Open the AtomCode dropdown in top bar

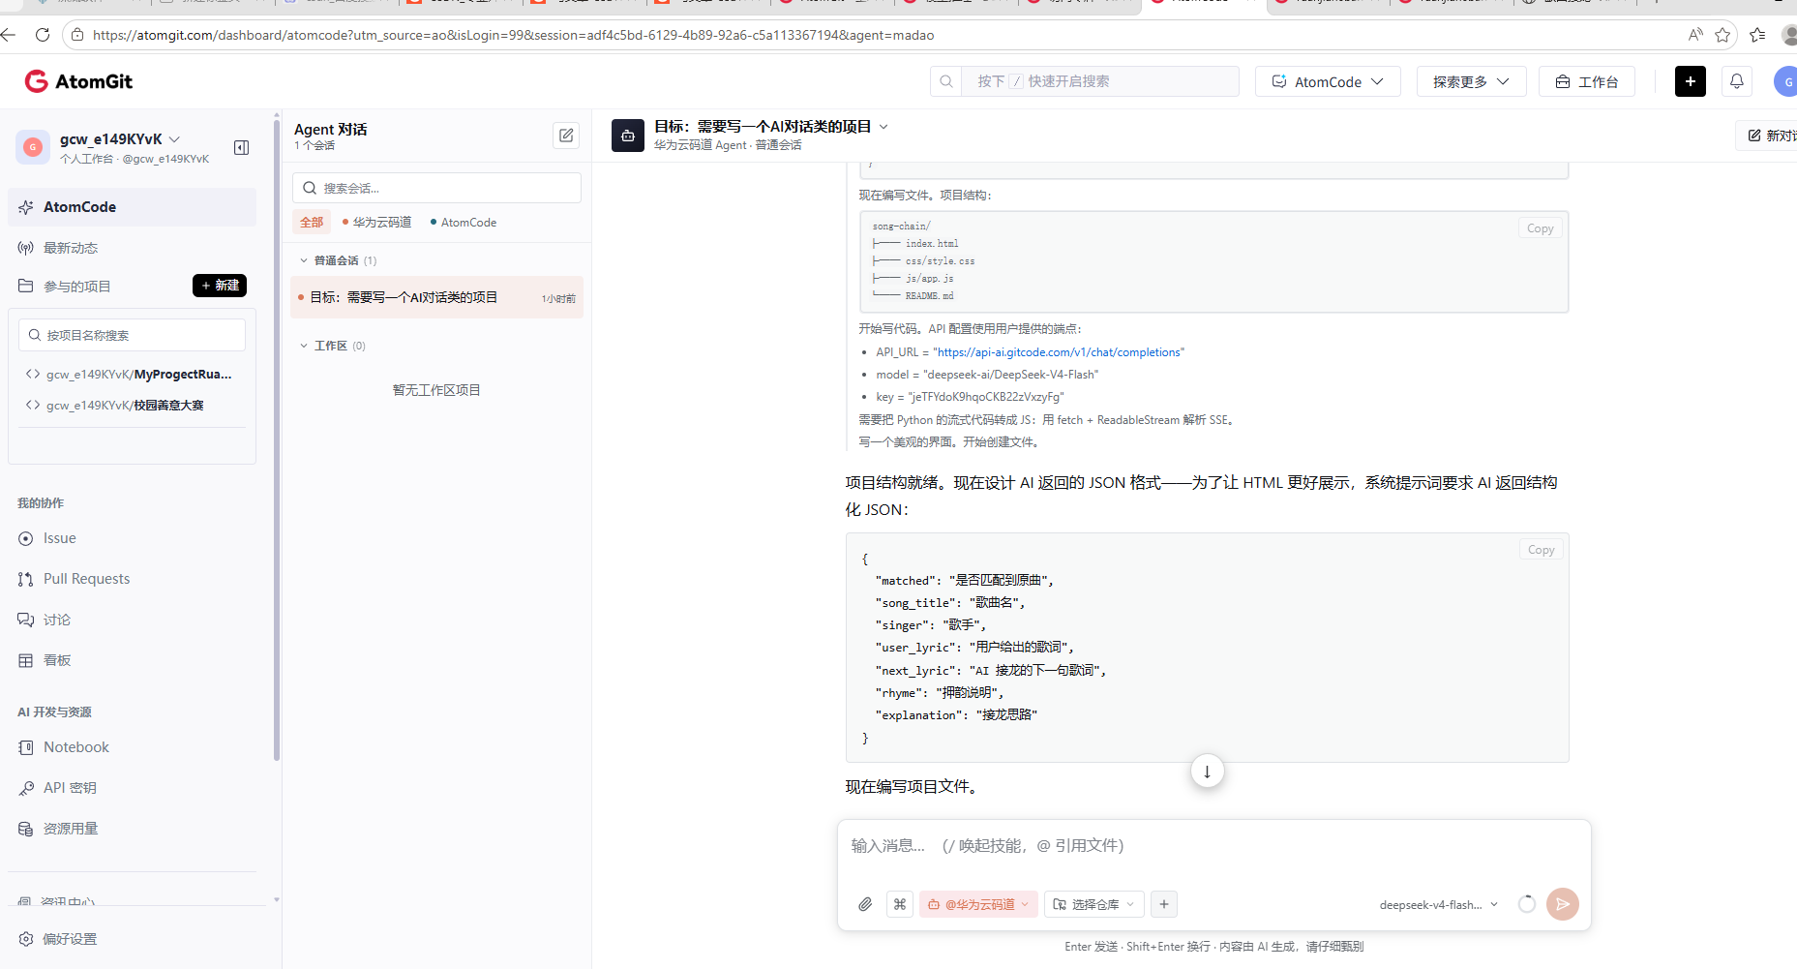pos(1328,81)
